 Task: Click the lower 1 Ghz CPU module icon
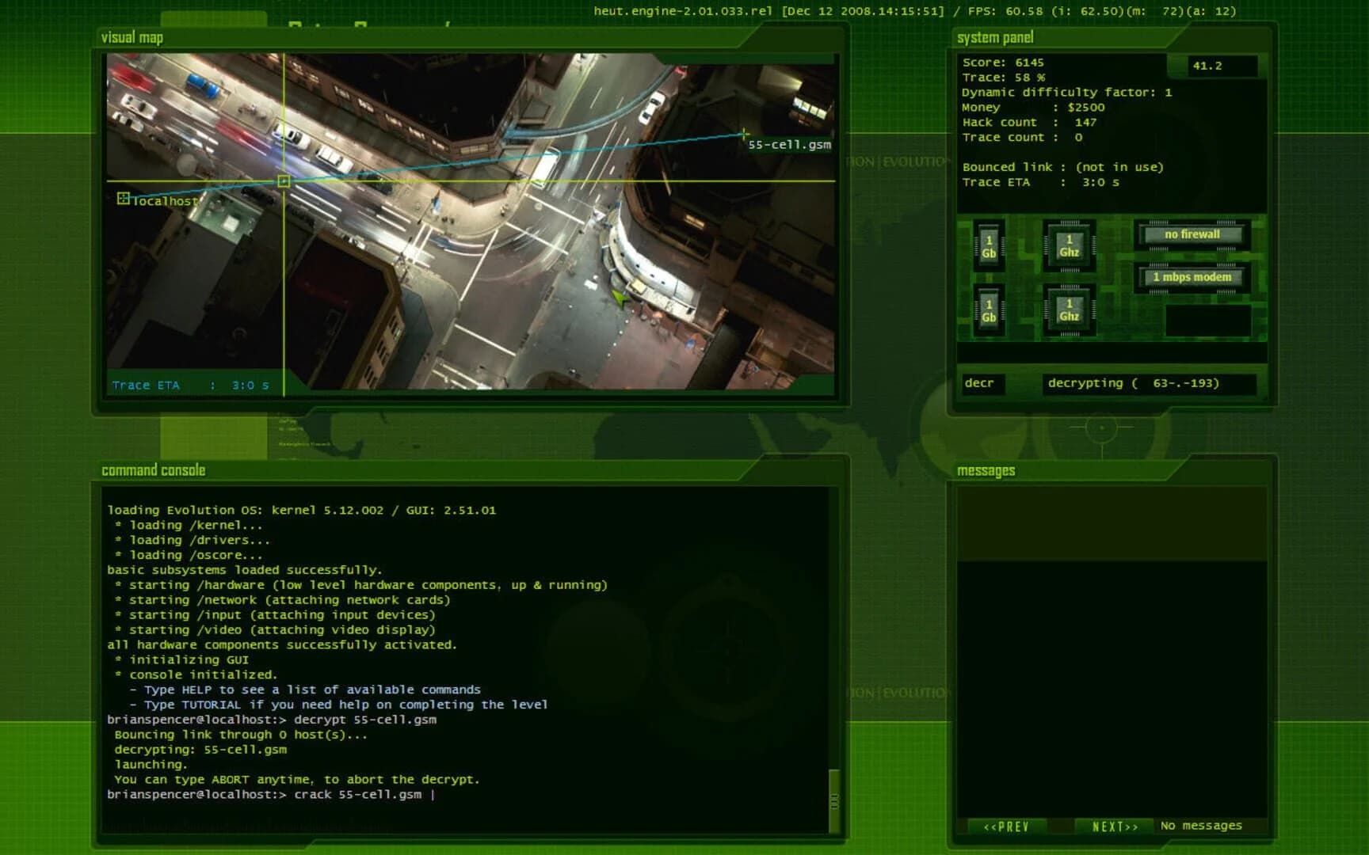1070,309
